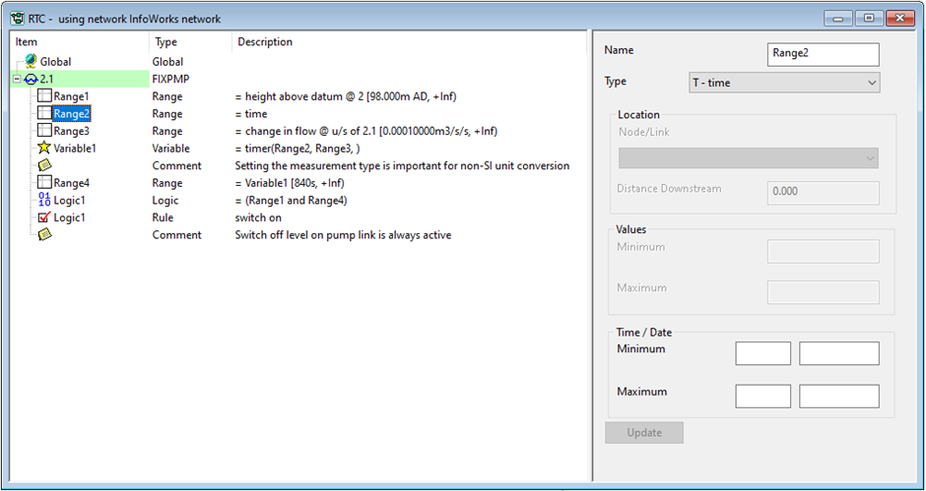Click the note icon for switch off comment

(x=45, y=234)
